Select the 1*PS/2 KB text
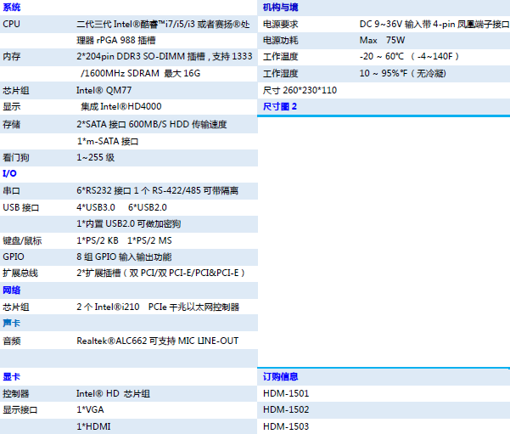The height and width of the screenshot is (434, 510). pyautogui.click(x=98, y=240)
